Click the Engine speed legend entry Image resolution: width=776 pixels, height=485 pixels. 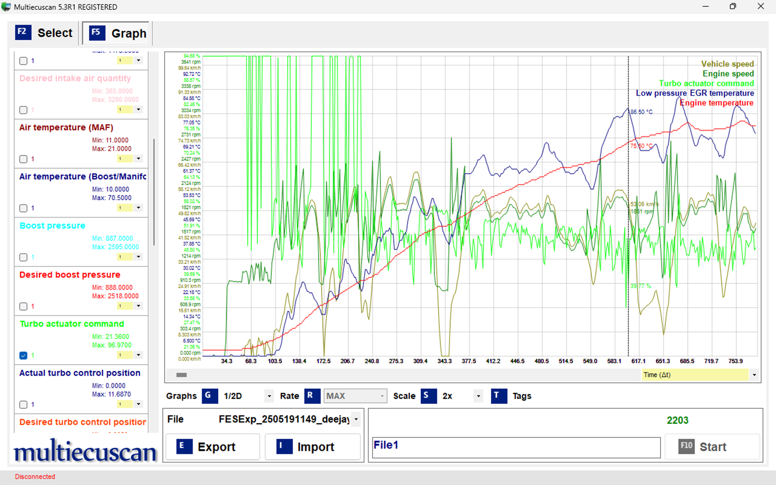click(728, 74)
